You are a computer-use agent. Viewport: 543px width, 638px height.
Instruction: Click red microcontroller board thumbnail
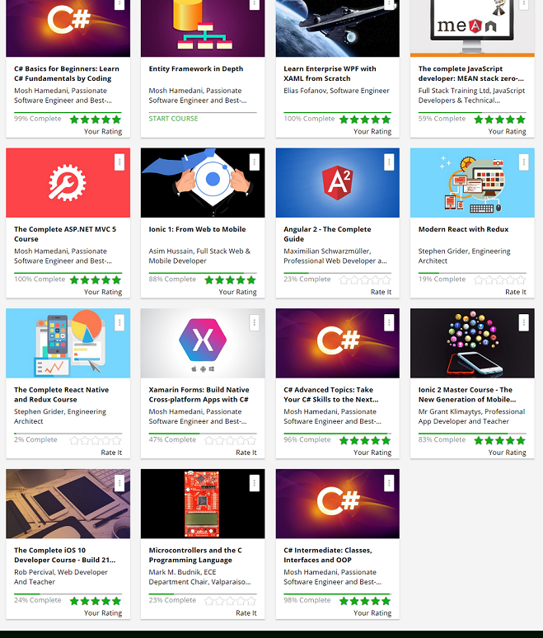203,504
